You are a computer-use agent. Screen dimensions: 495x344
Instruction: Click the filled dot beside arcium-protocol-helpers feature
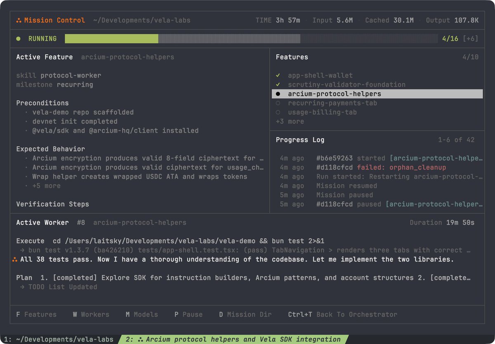tap(278, 94)
